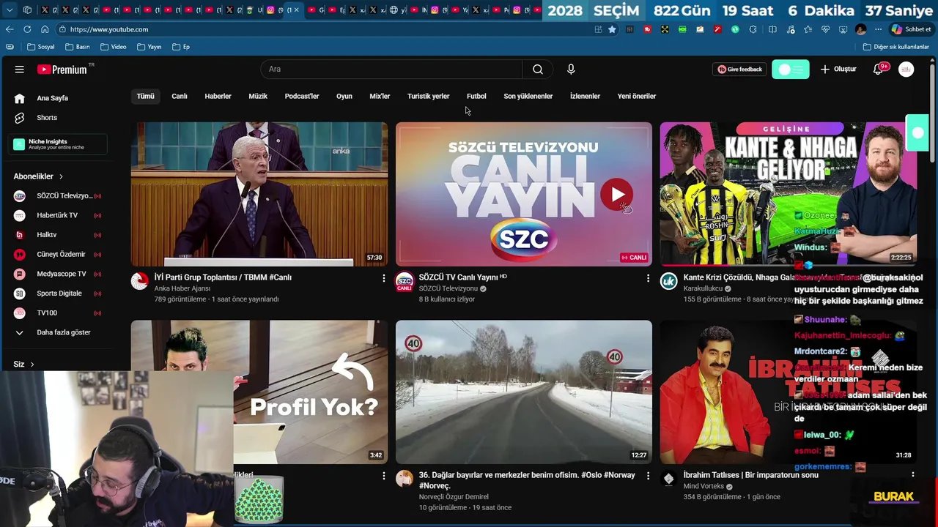Play SÖZCÜ TV Canlı Yayın thumbnail
938x527 pixels.
pos(524,194)
